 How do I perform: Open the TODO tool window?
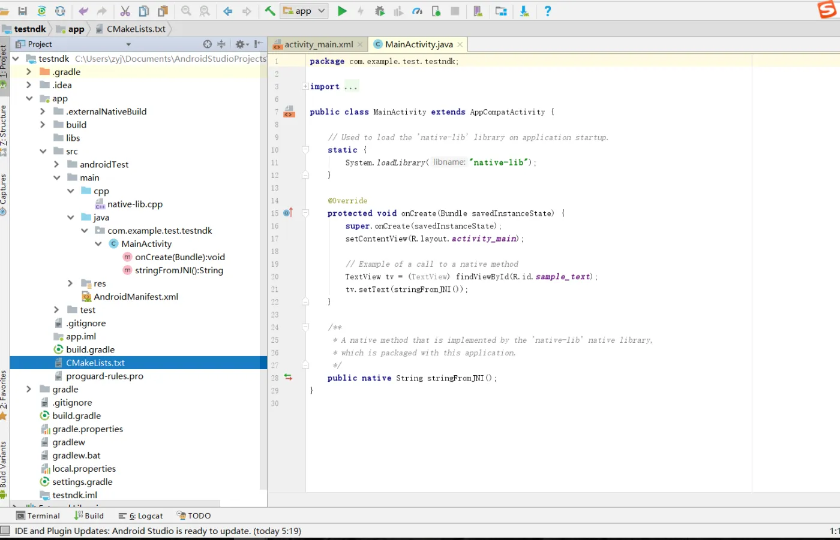(x=194, y=515)
